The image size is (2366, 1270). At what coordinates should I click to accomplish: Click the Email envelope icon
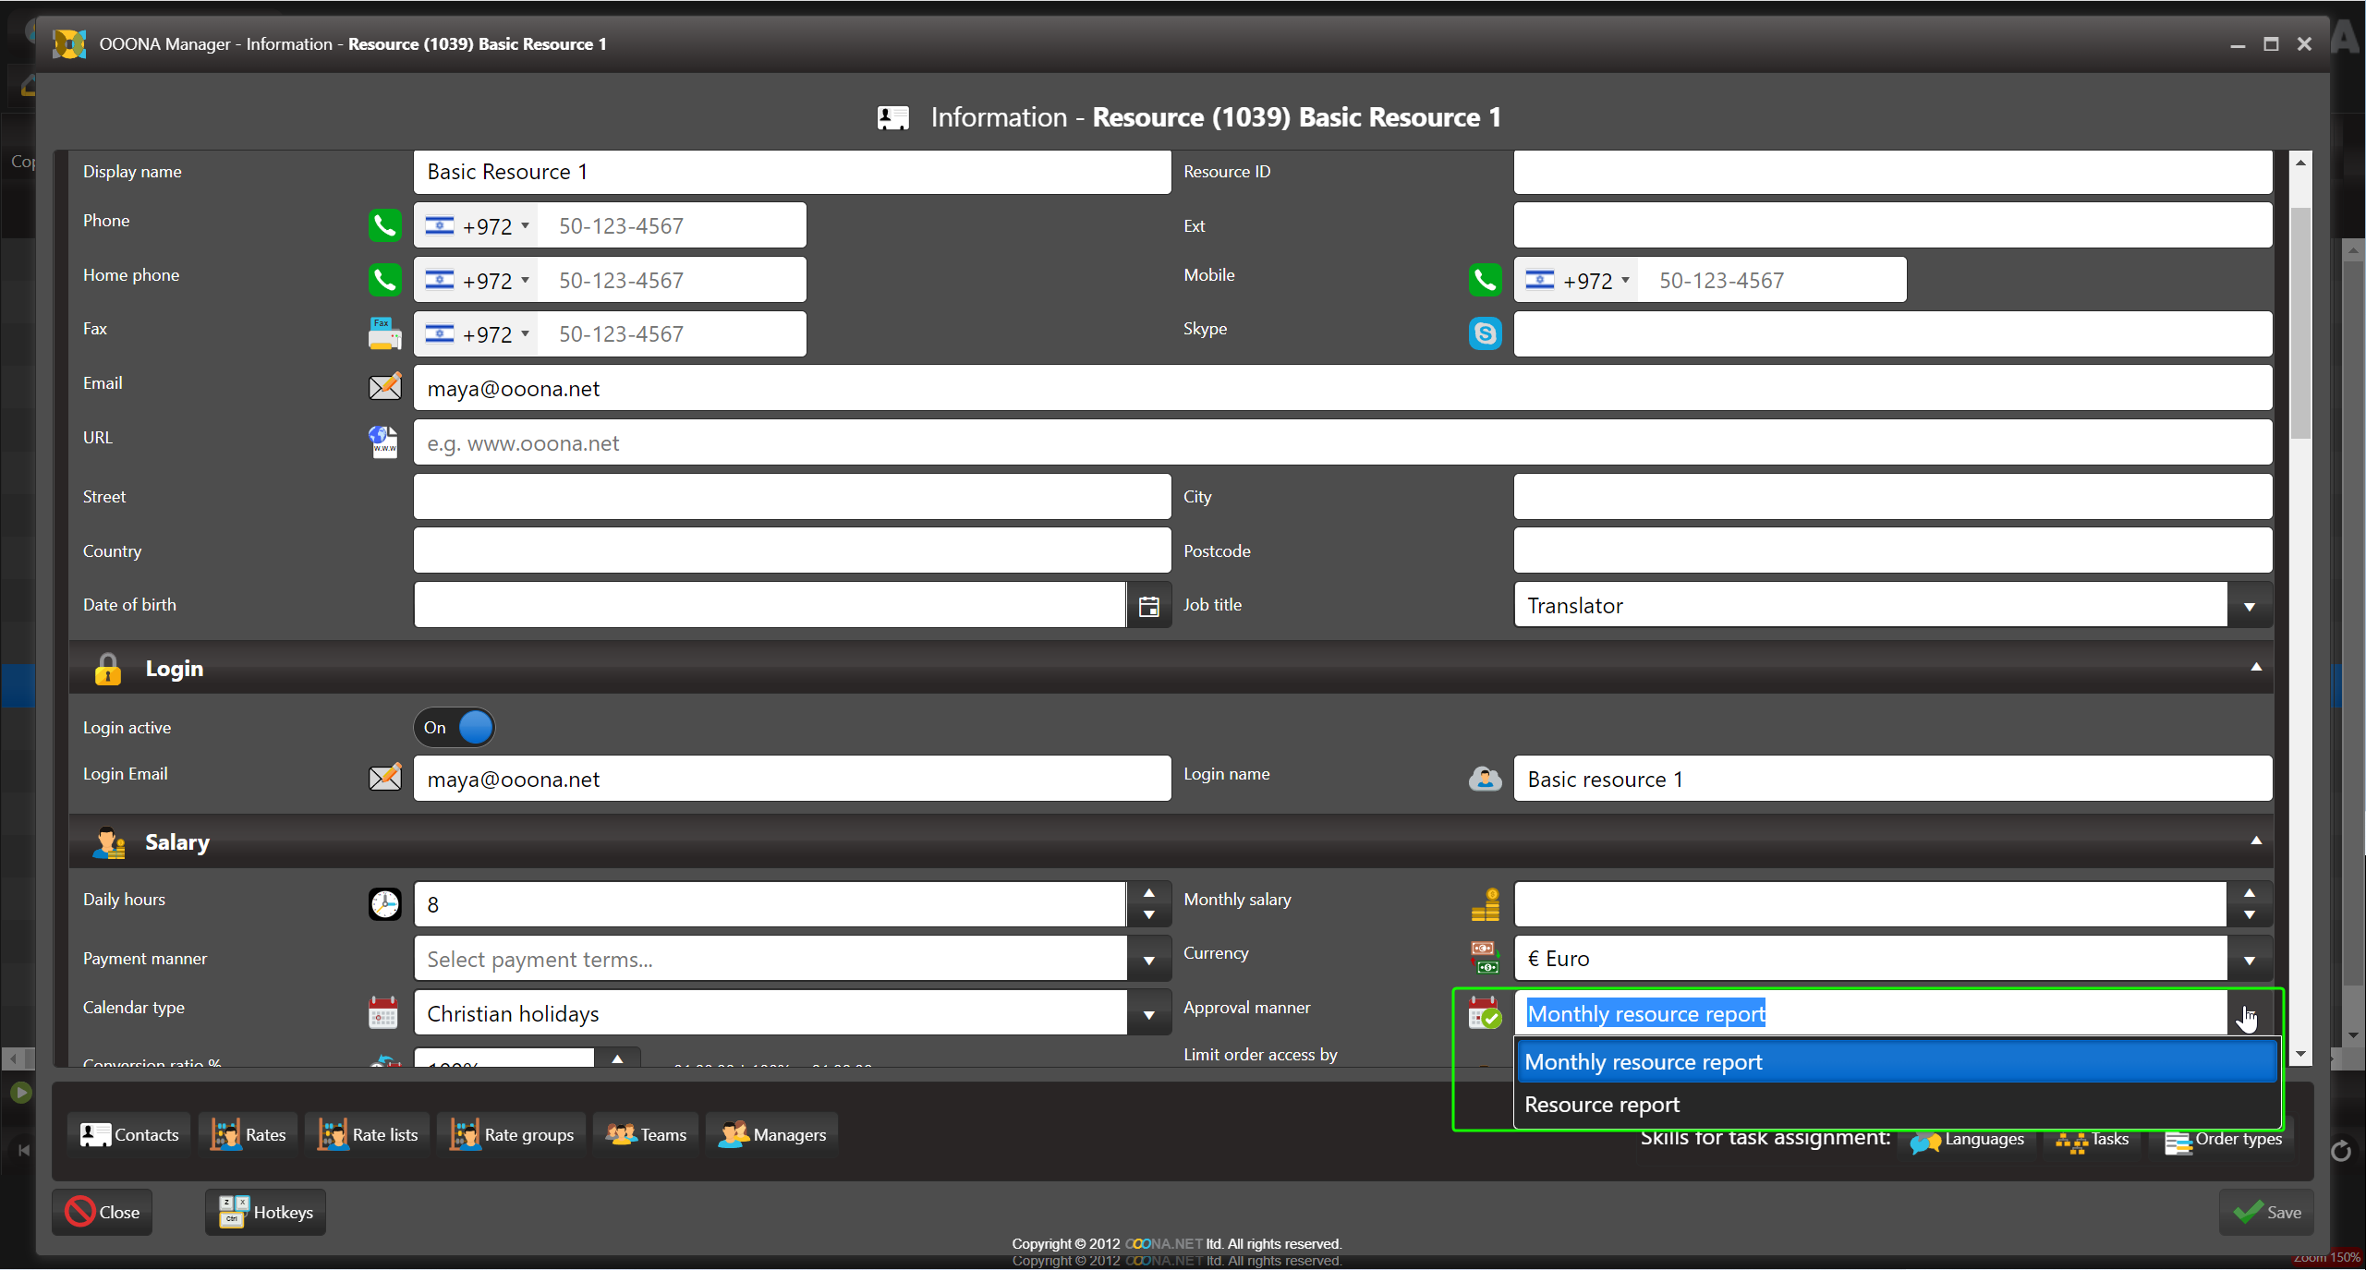pyautogui.click(x=384, y=388)
